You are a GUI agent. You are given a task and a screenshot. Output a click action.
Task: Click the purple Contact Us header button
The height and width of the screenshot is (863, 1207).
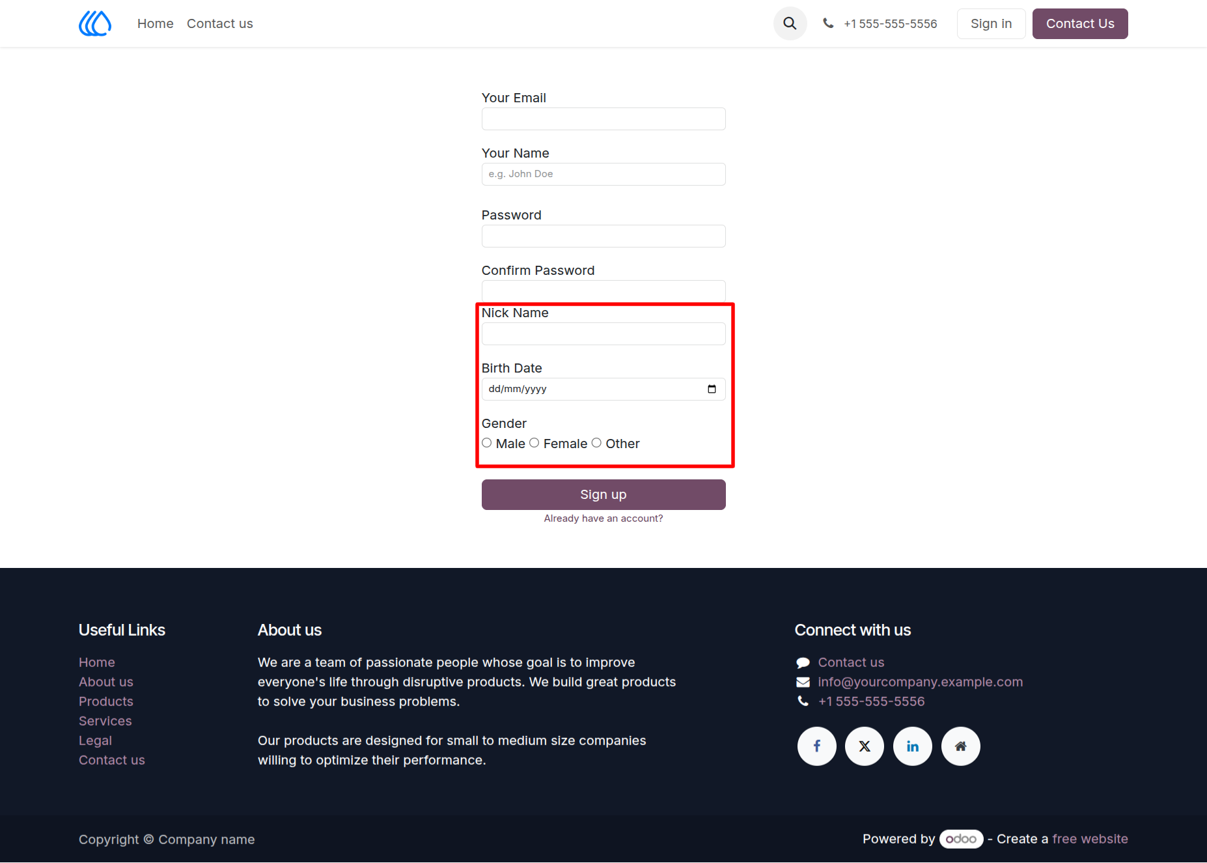point(1080,23)
